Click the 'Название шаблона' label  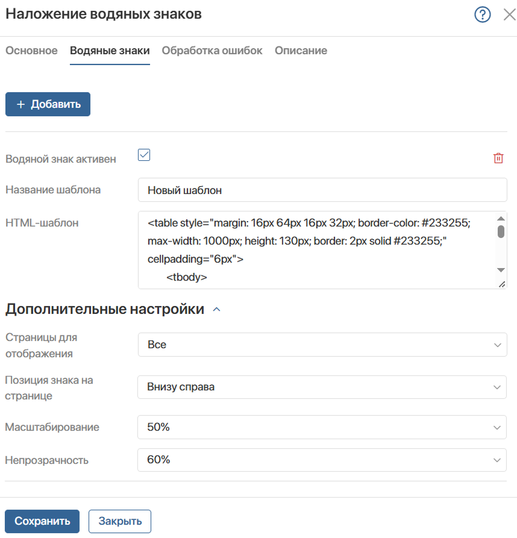click(53, 190)
